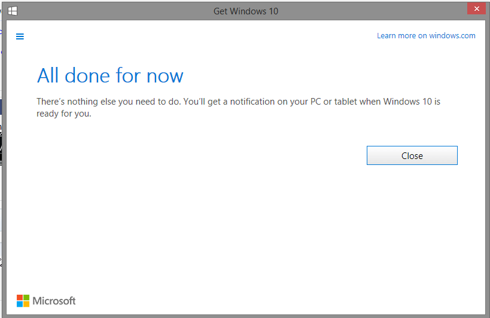Click the Microsoft logo

tap(46, 301)
